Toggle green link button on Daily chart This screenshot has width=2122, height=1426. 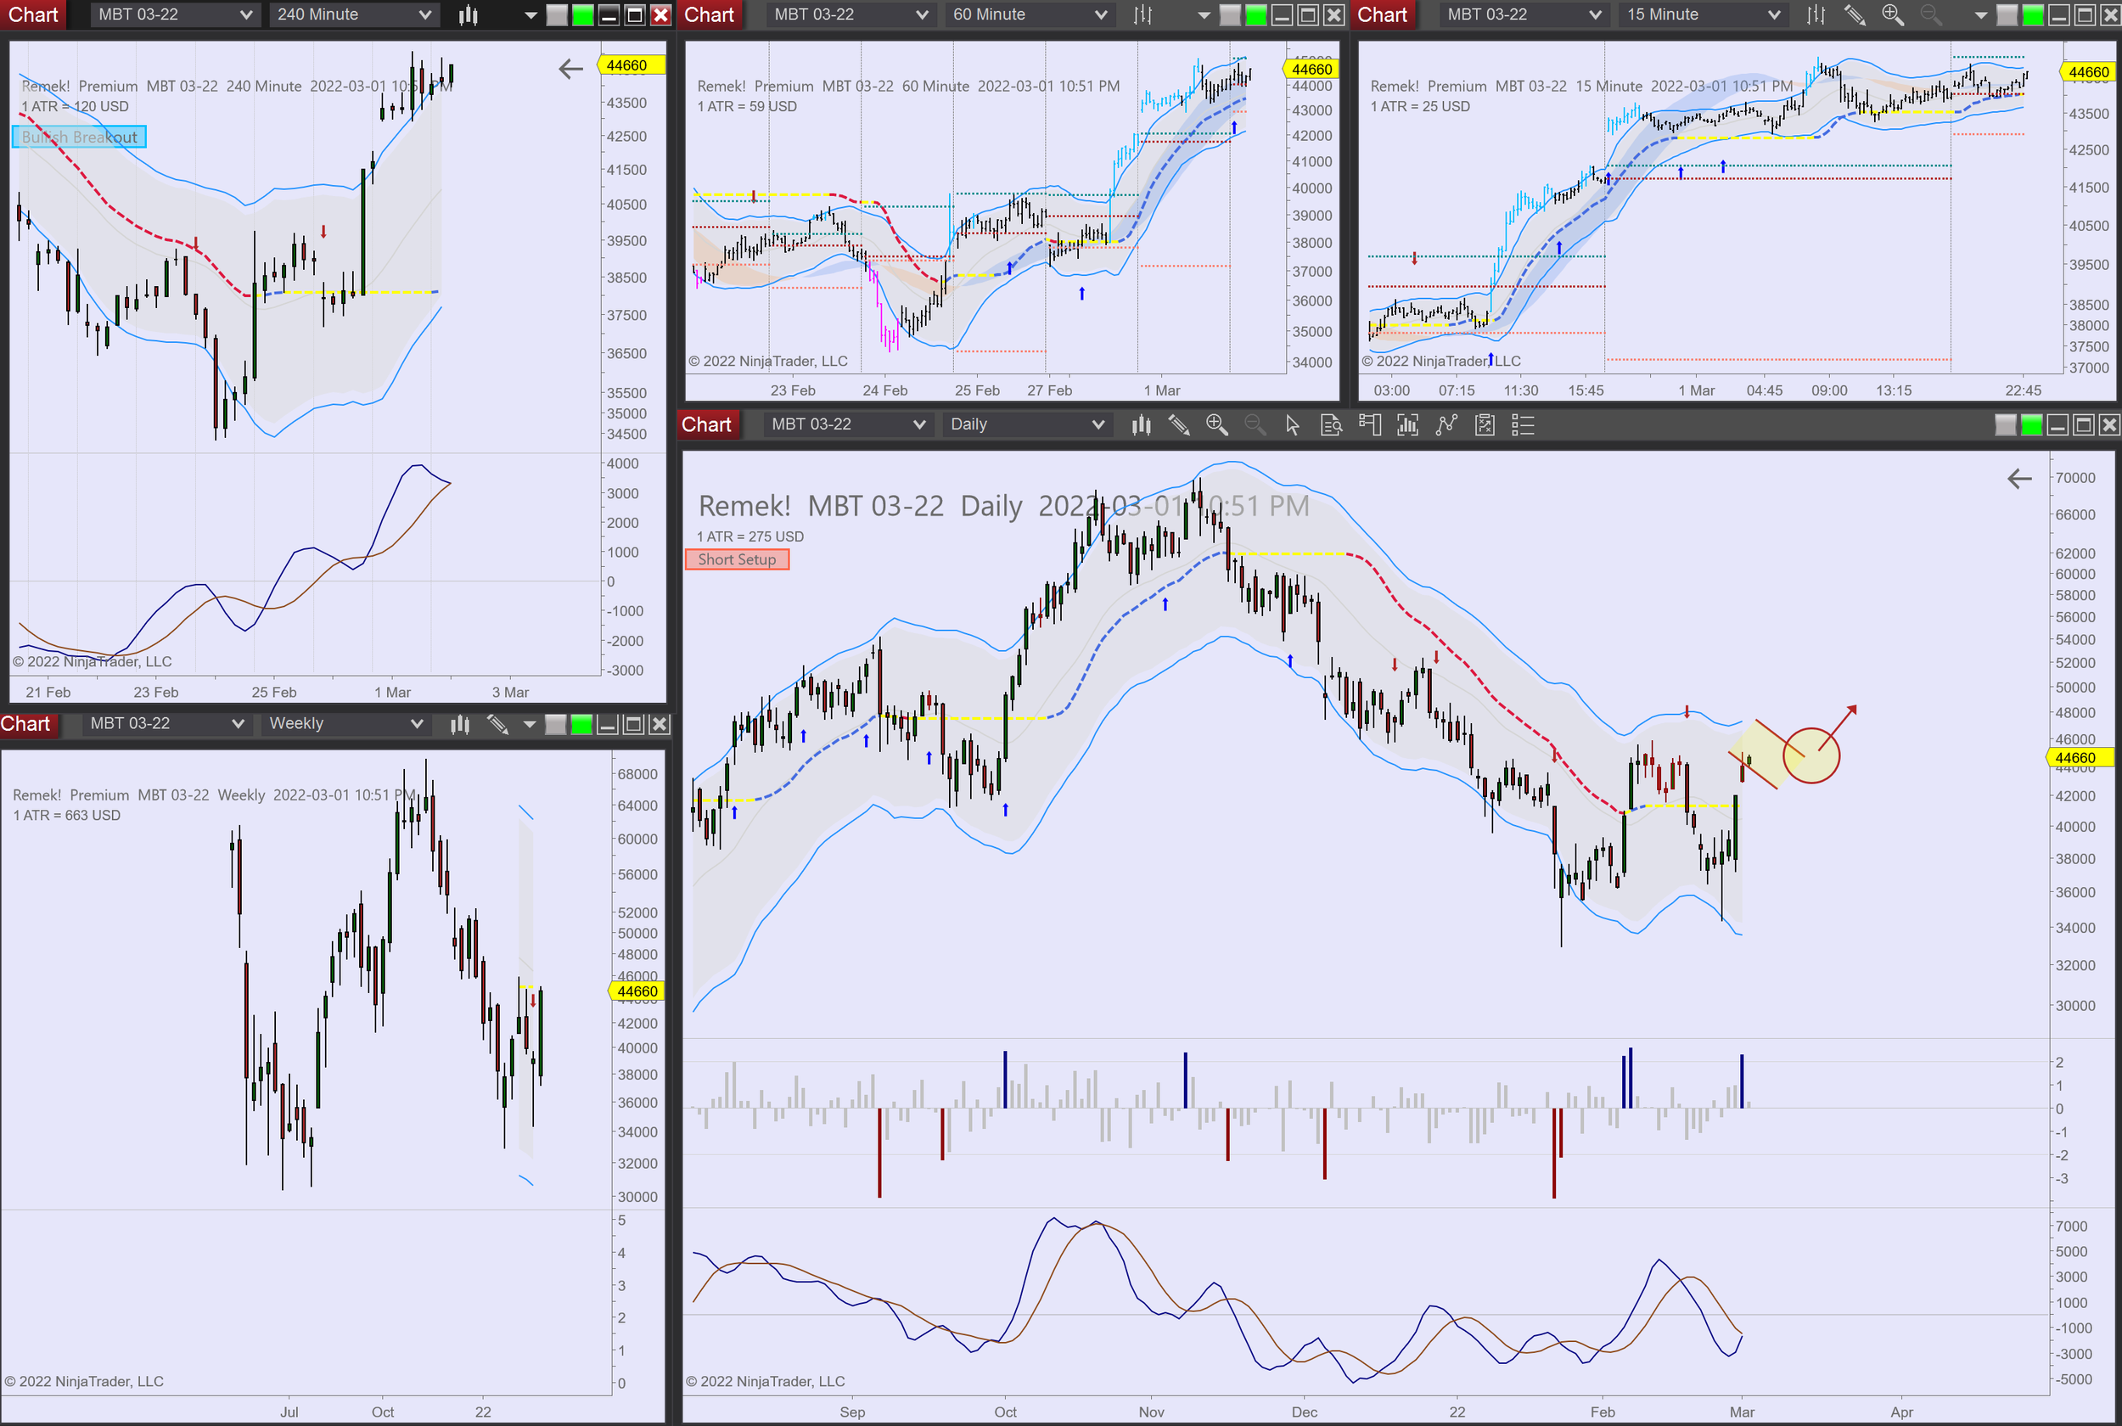(2031, 424)
